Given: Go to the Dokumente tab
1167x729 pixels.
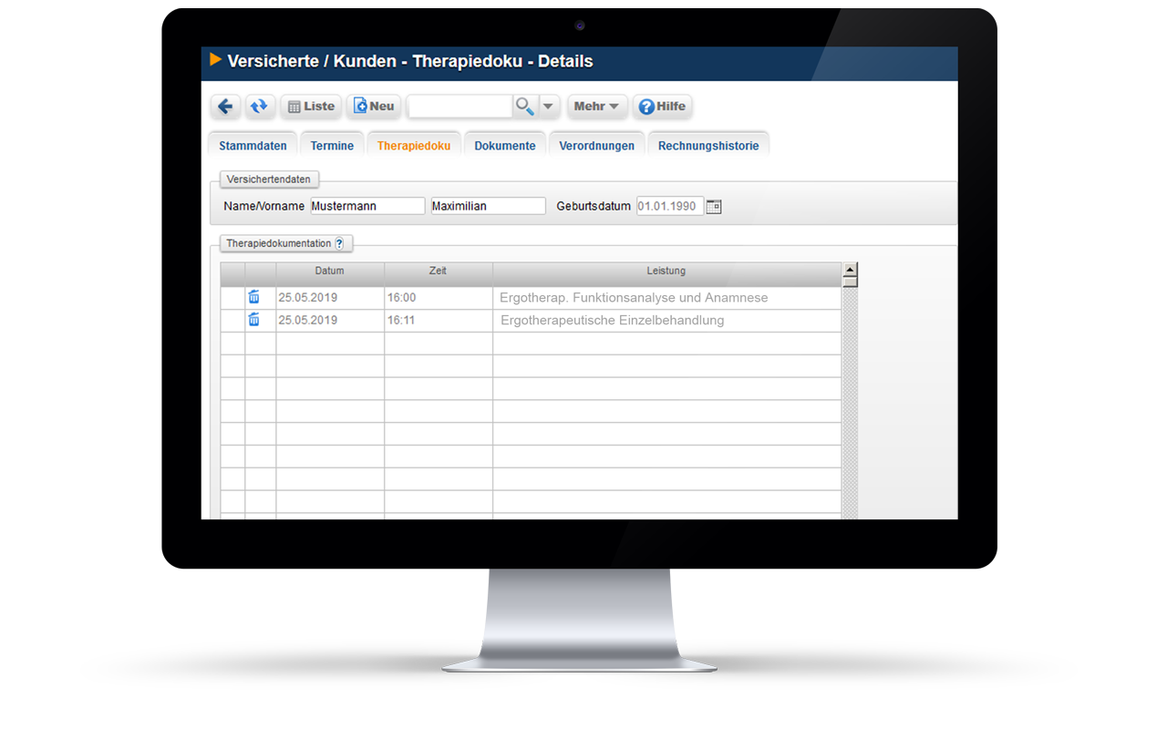Looking at the screenshot, I should click(505, 146).
